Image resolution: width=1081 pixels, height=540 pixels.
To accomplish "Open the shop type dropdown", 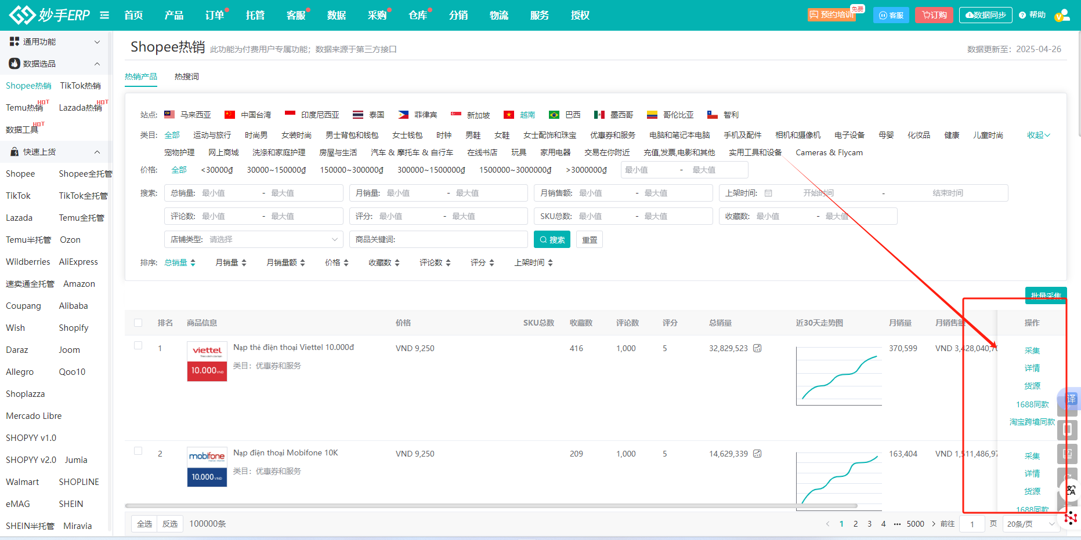I will (x=254, y=239).
